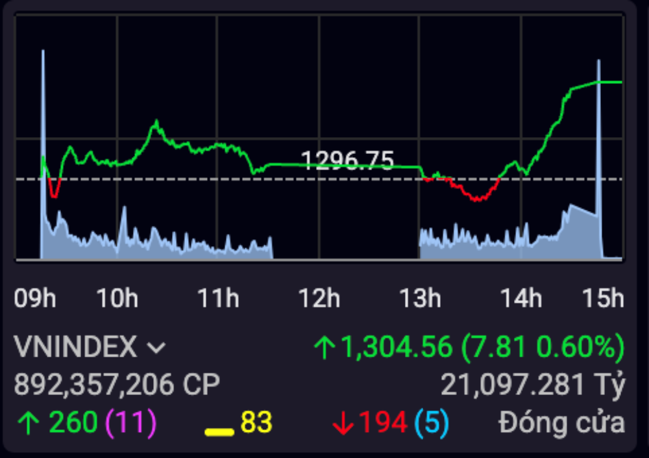Viewport: 649px width, 458px height.
Task: Click the 21,097.281 Tỷ trading value
Action: 533,385
